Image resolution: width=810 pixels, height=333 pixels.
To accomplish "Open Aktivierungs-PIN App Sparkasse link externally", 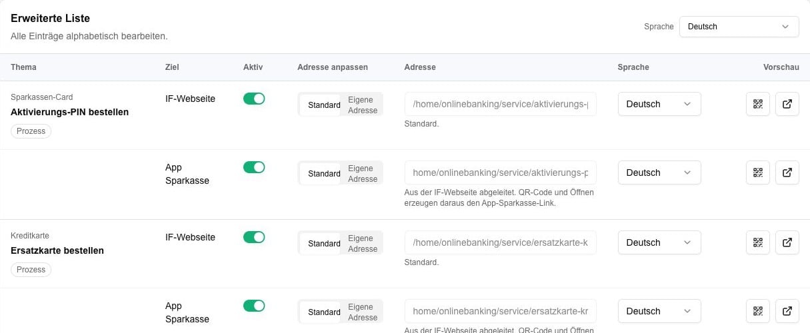I will click(787, 172).
